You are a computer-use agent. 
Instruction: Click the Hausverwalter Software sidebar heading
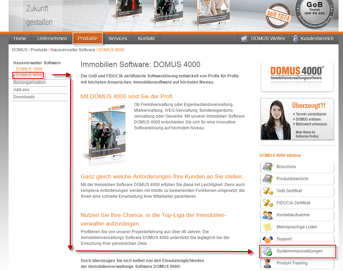[x=37, y=63]
